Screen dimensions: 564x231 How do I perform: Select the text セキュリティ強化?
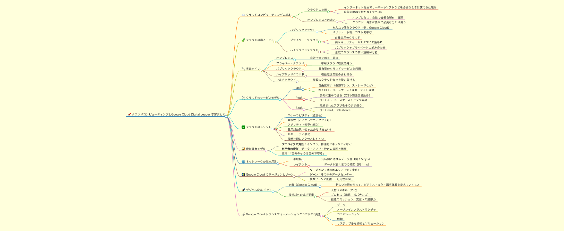[299, 134]
